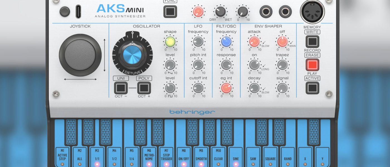Image resolution: width=390 pixels, height=167 pixels.
Task: Click the black key between M5 and M6
Action: tap(140, 132)
